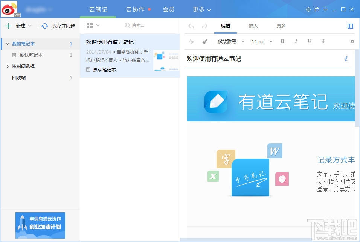The height and width of the screenshot is (242, 360).
Task: Open 默认笔记本 in the sidebar
Action: 40,55
